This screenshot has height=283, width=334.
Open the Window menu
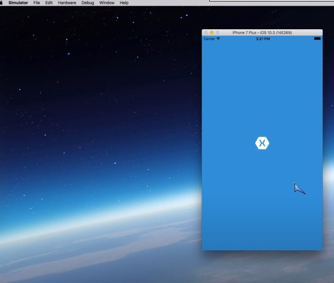coord(107,3)
